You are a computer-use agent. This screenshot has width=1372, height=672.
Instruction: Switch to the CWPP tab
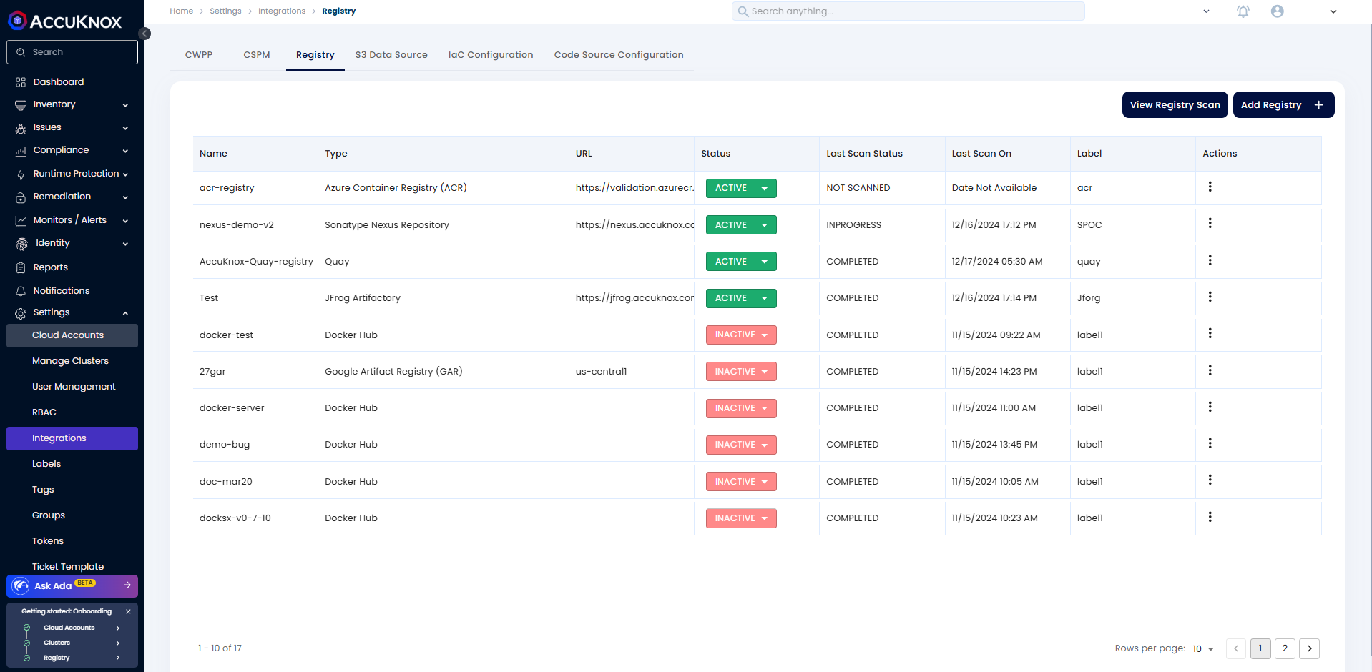[x=199, y=55]
